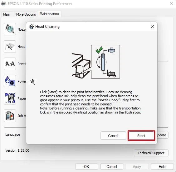Click the Power Ink Flushing icon
Screen dimensions: 176x172
point(10,81)
